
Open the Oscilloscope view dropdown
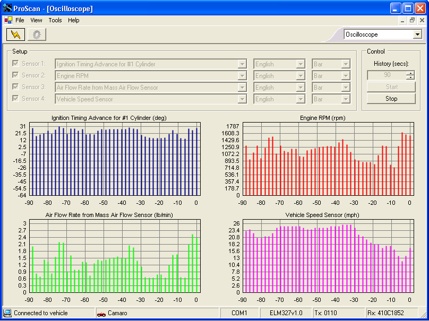[x=417, y=34]
